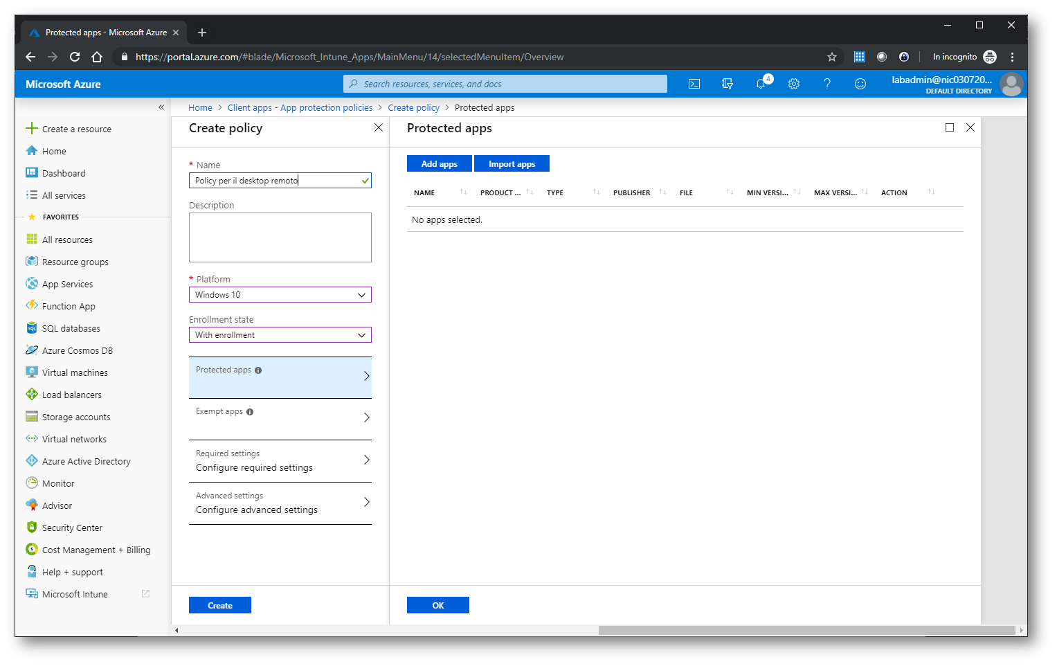Collapse the left sidebar with double chevron
This screenshot has width=1057, height=666.
[161, 107]
